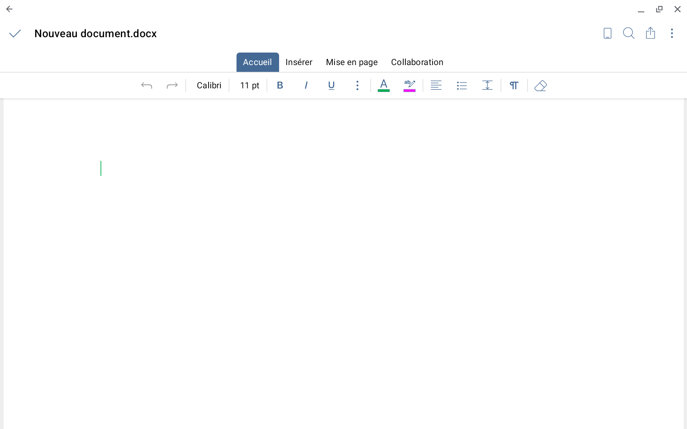Click inside the document page body
The image size is (687, 429).
point(343,264)
